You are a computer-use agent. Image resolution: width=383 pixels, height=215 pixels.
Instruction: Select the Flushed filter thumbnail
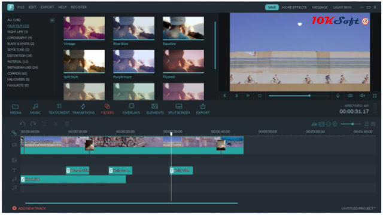tap(184, 62)
